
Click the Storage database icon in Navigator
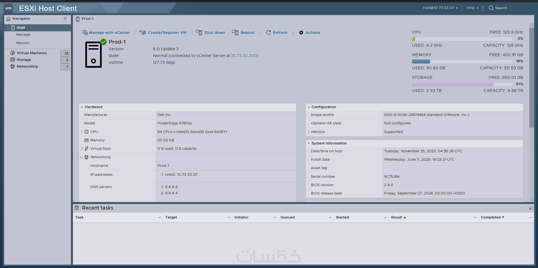[13, 60]
